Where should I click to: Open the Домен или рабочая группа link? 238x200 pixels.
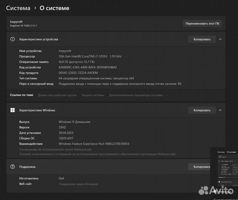pyautogui.click(x=57, y=95)
